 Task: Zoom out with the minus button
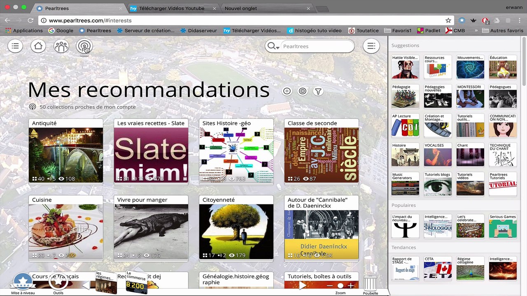(x=329, y=285)
